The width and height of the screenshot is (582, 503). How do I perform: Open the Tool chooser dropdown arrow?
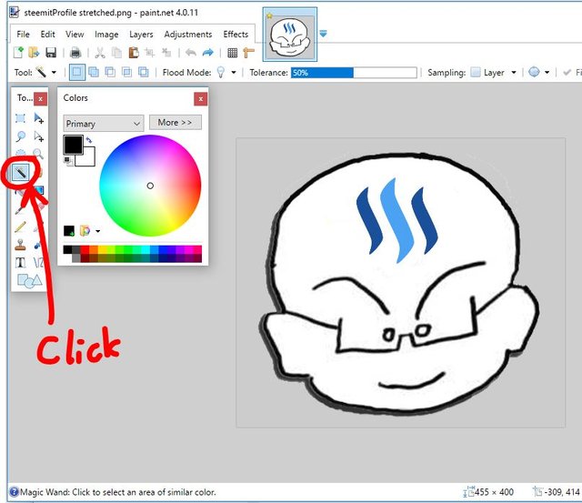point(54,73)
